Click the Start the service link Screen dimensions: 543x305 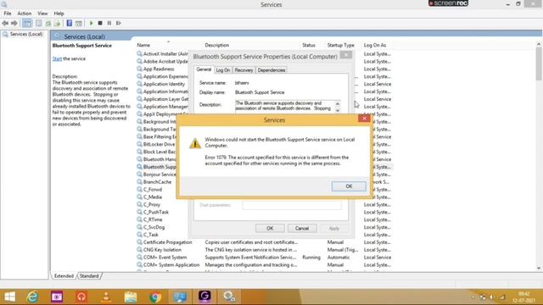click(x=57, y=58)
